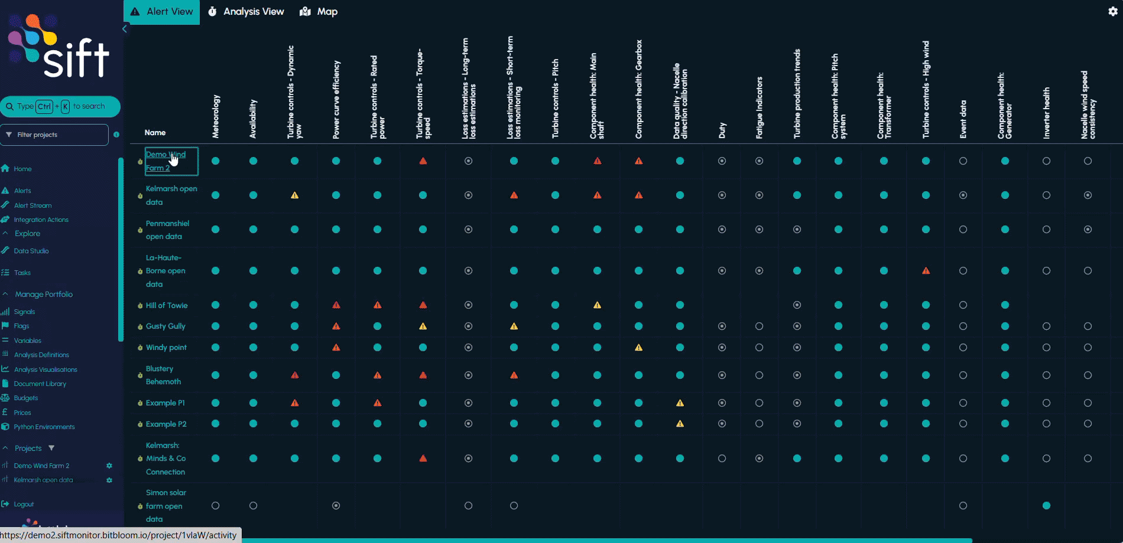Select Demo Wind Farm 2 Duty status circle
Viewport: 1123px width, 543px height.
pos(722,161)
